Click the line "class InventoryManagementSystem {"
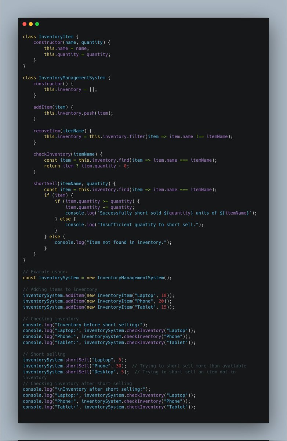 [x=66, y=78]
